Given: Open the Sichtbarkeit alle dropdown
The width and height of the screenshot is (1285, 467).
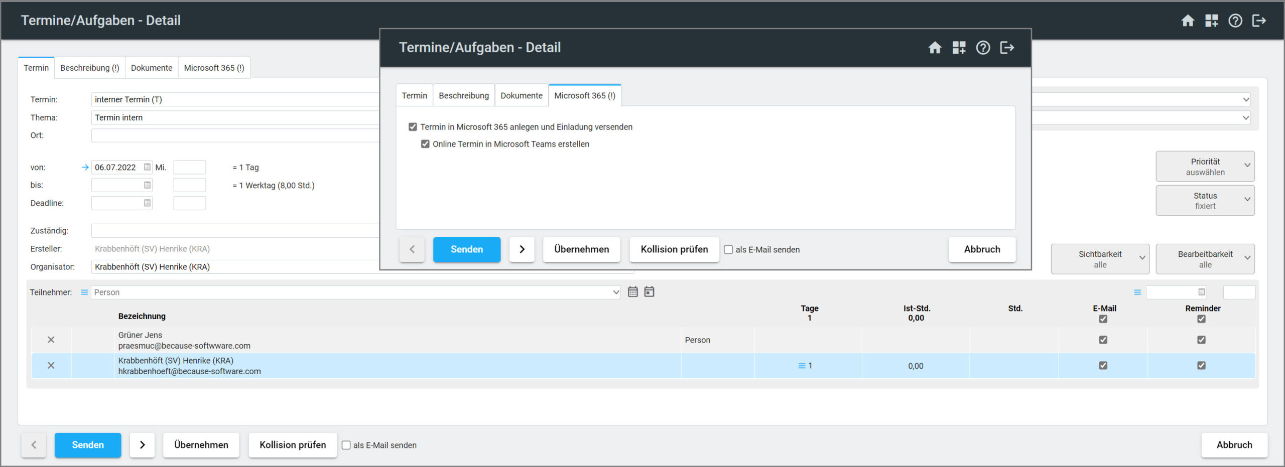Looking at the screenshot, I should coord(1100,259).
